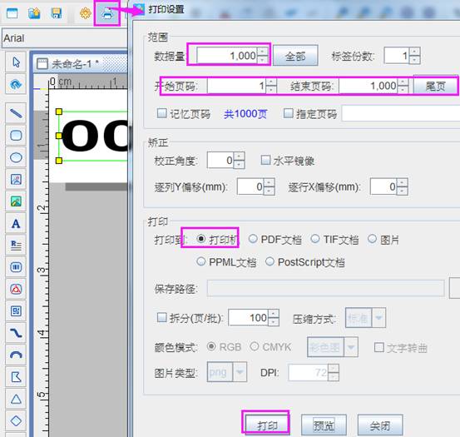This screenshot has width=460, height=437.
Task: Select the red triangle circle tool
Action: 16,289
